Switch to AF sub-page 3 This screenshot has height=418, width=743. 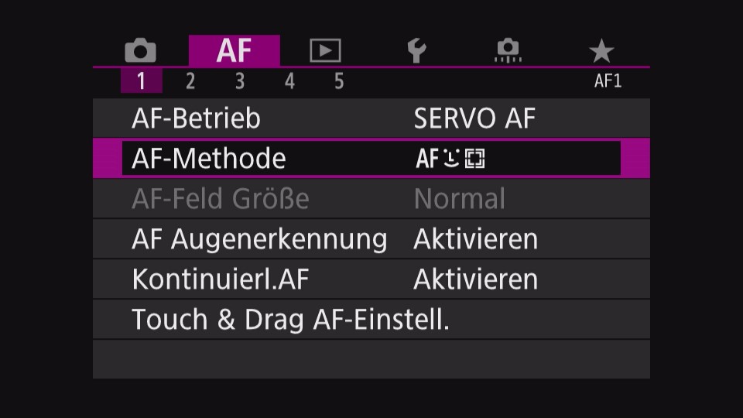240,81
